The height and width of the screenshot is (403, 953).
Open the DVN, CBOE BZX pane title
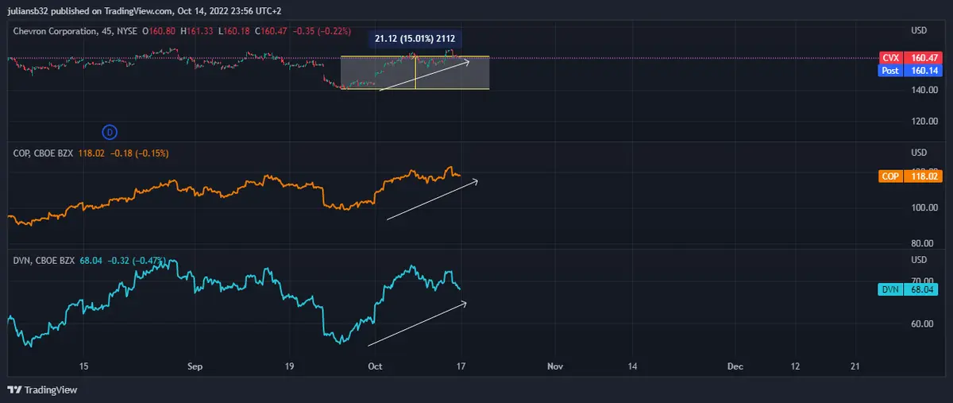tap(43, 259)
